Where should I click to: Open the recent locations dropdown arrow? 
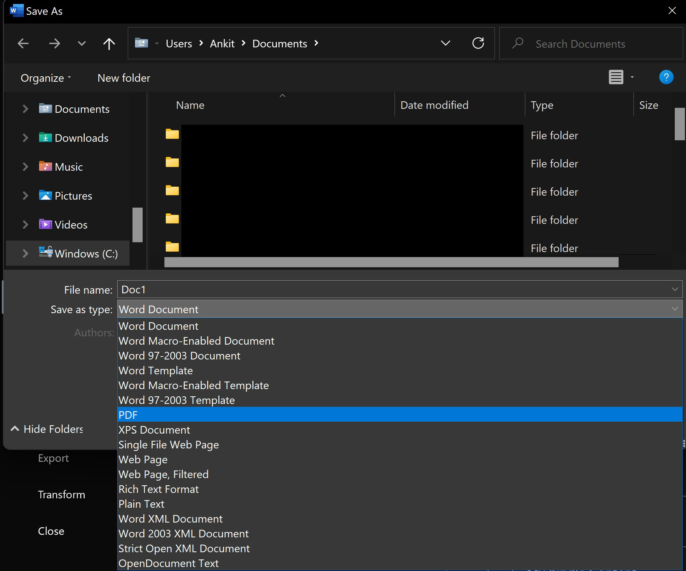(x=82, y=44)
